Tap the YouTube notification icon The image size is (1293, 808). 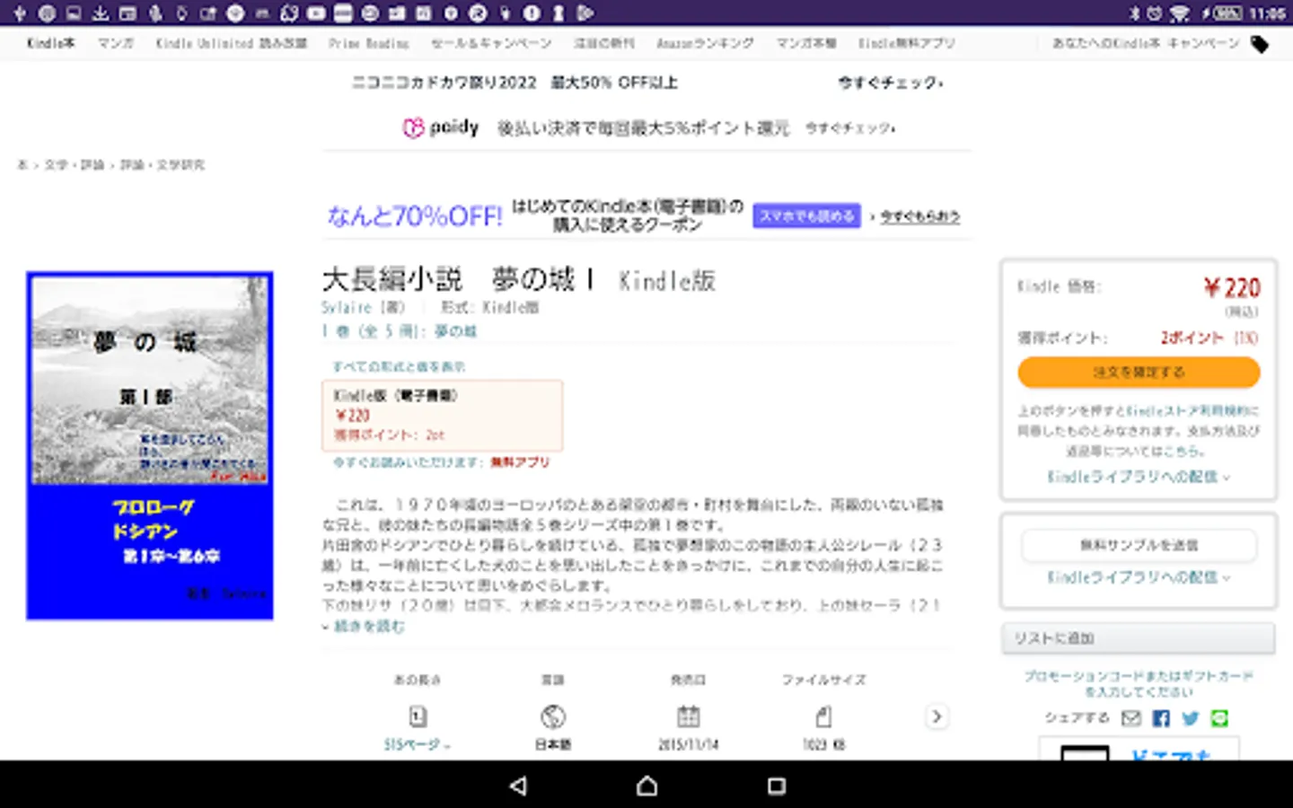[317, 13]
